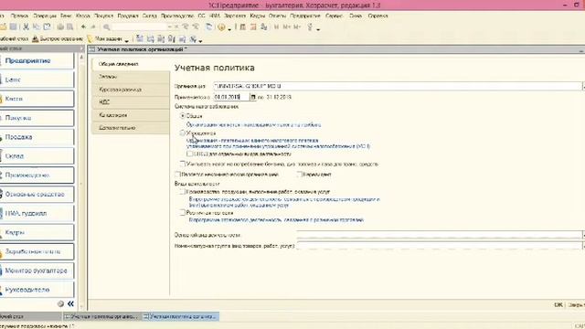This screenshot has height=329, width=585.
Task: Click the Мои задачи toolbar item
Action: (105, 38)
